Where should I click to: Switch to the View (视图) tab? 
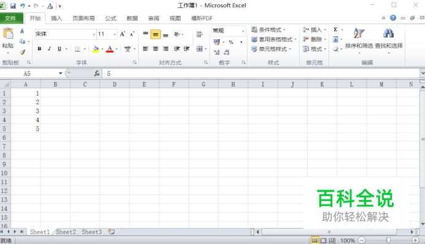click(175, 18)
